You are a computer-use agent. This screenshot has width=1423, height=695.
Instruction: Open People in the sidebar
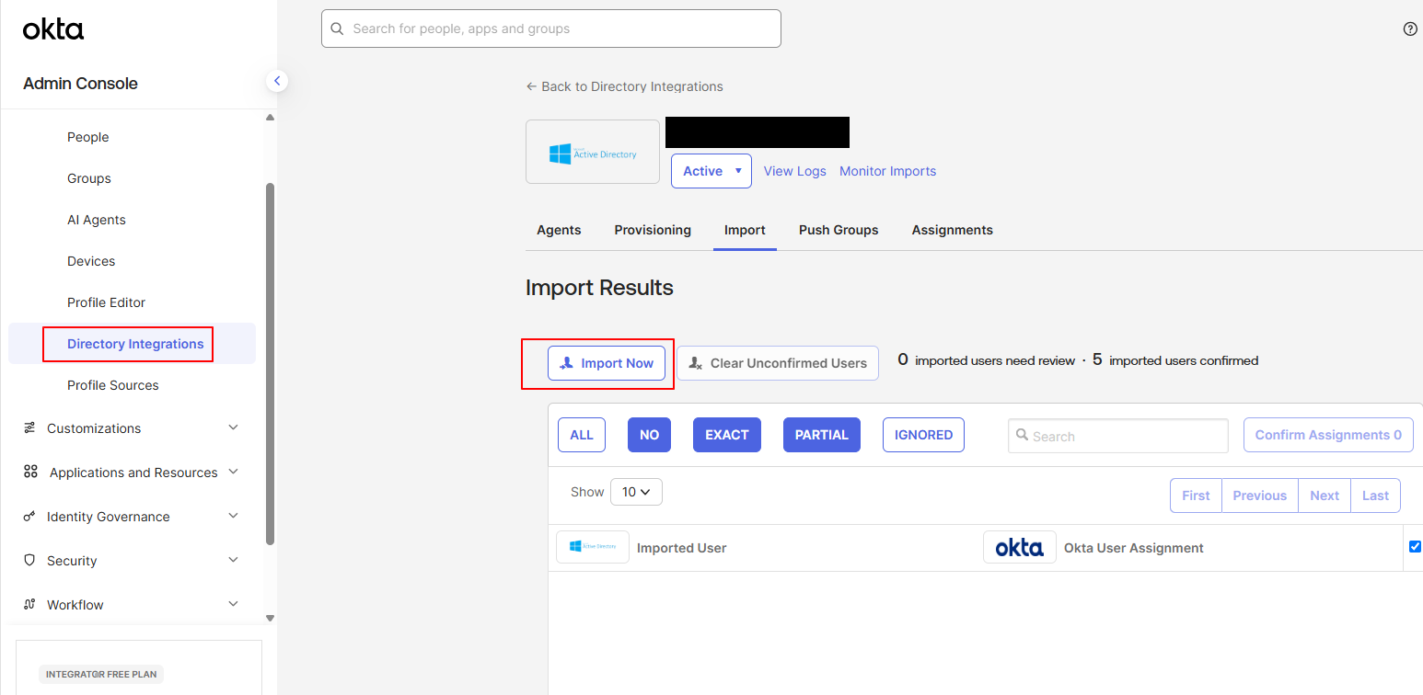tap(88, 137)
